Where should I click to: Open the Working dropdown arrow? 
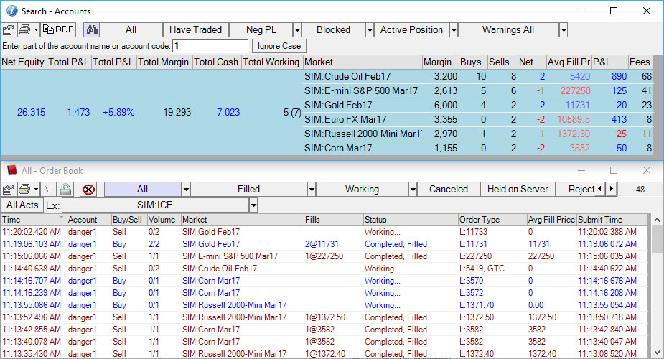413,190
